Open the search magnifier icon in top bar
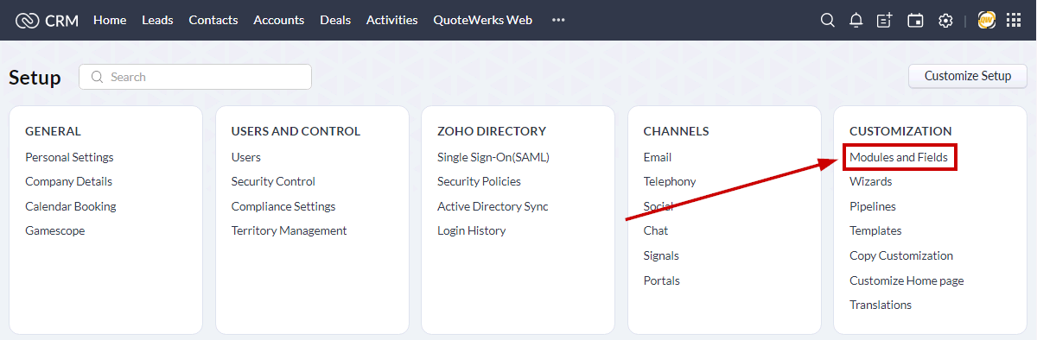The width and height of the screenshot is (1037, 340). (x=827, y=20)
